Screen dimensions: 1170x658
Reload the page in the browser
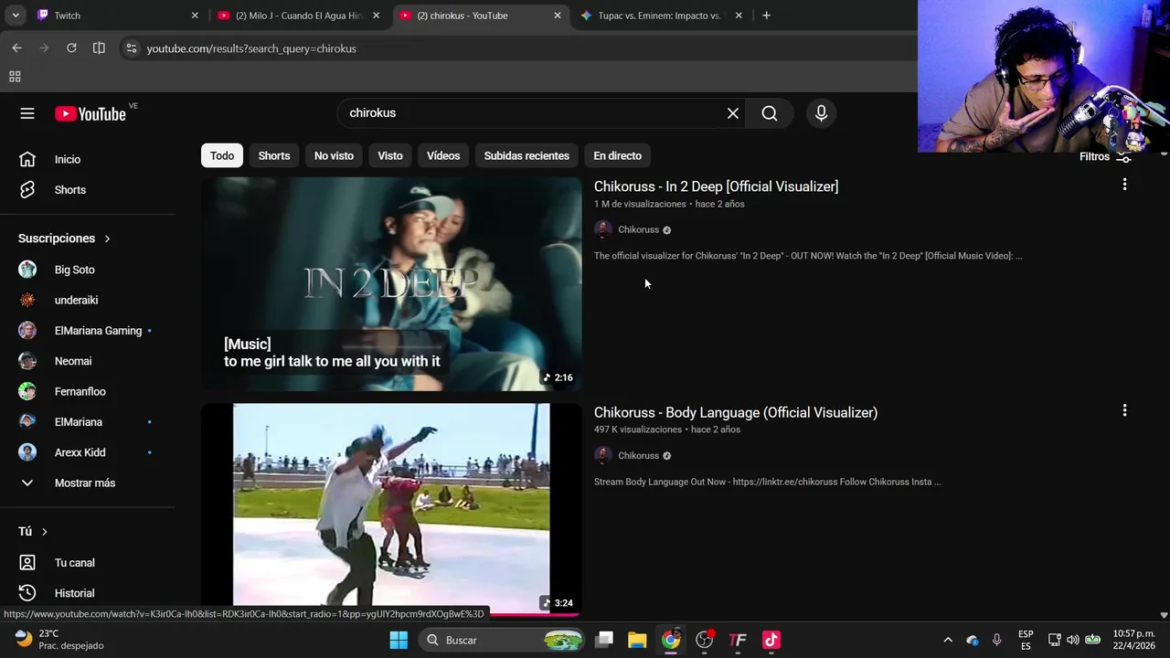coord(71,48)
